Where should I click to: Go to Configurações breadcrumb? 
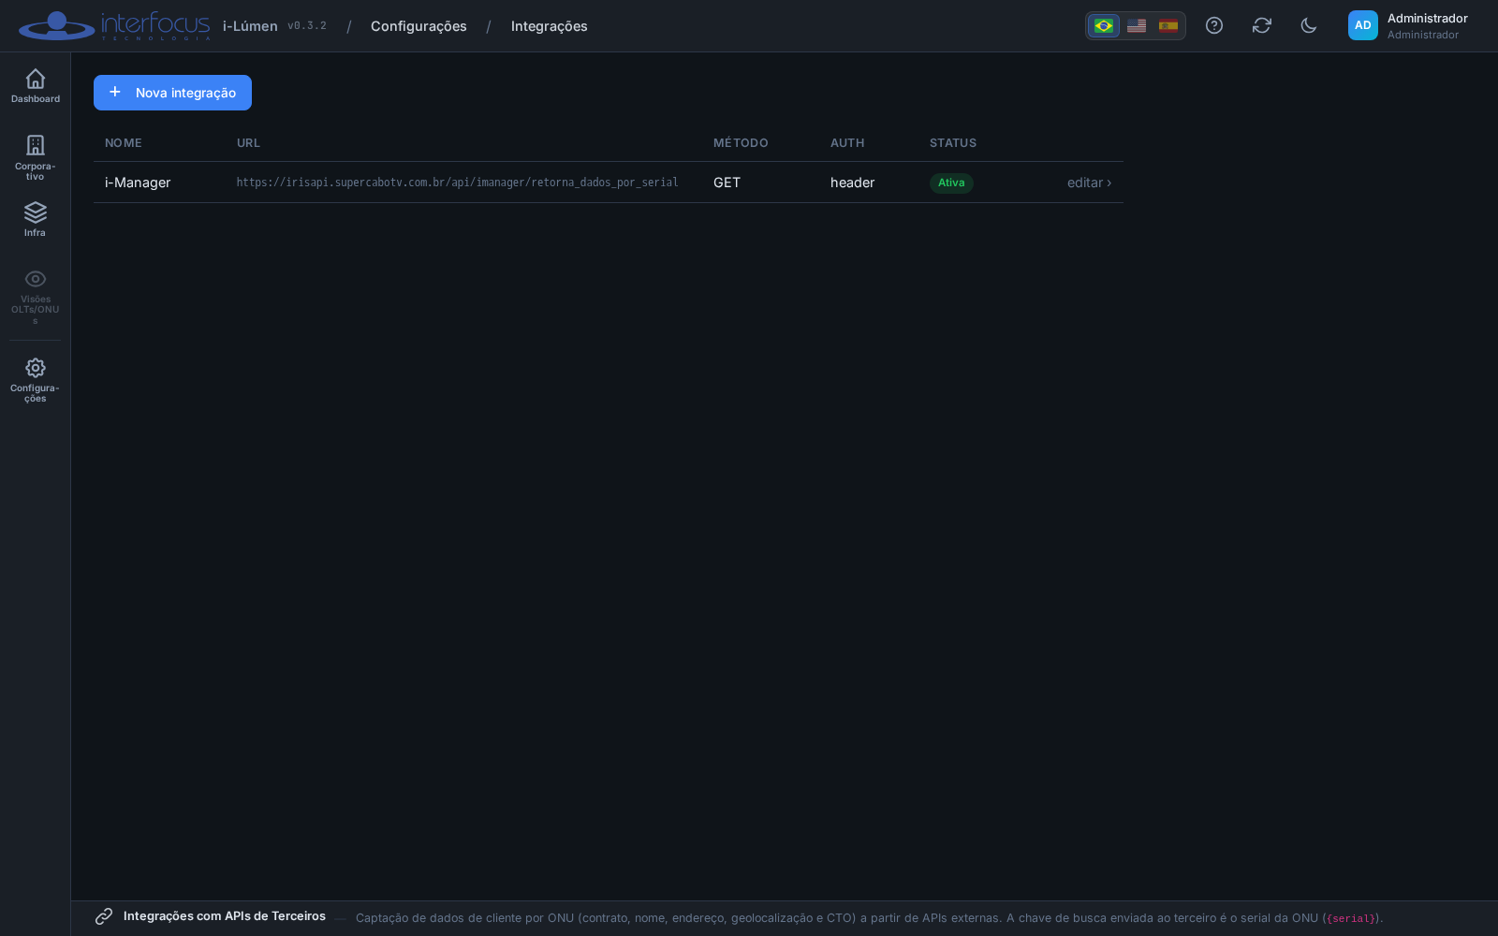pos(419,26)
